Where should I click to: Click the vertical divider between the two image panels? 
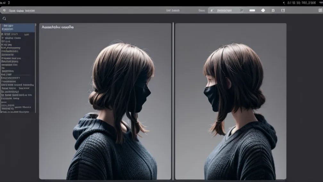(173, 101)
